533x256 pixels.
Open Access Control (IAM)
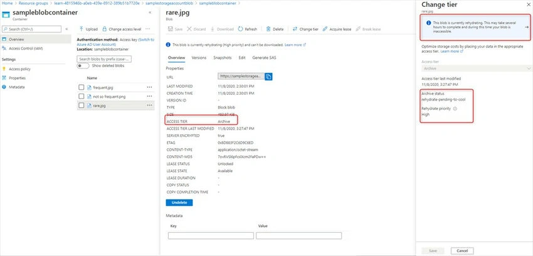point(26,48)
